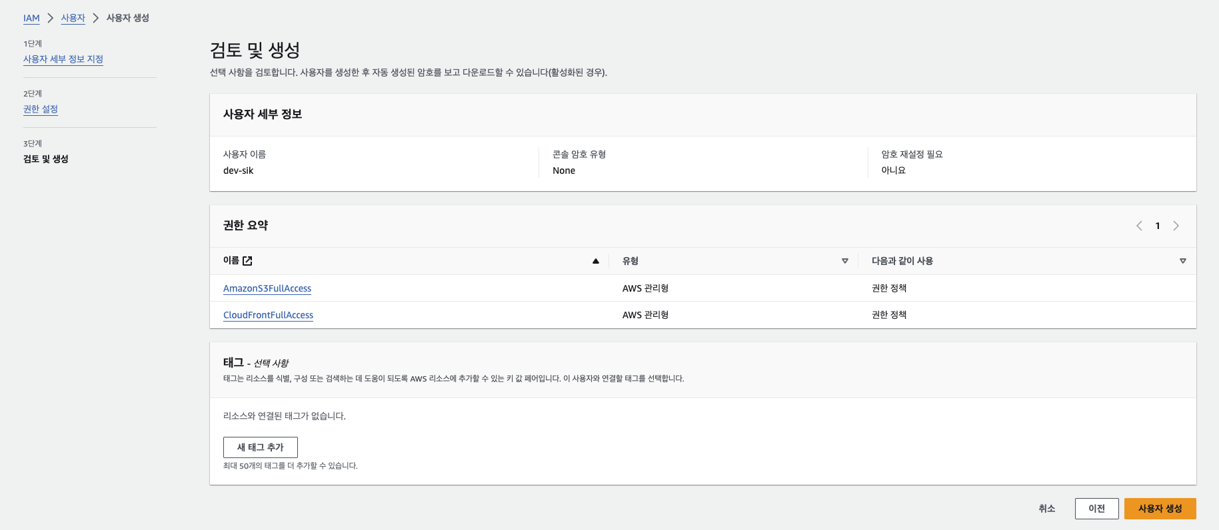Select the 아니요 password reset value
The width and height of the screenshot is (1219, 530).
(x=894, y=170)
